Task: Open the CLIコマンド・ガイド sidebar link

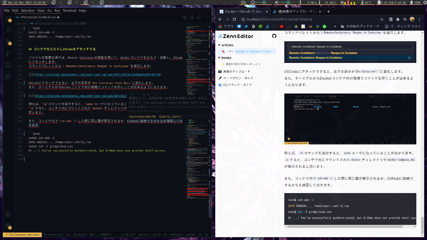Action: pyautogui.click(x=235, y=85)
